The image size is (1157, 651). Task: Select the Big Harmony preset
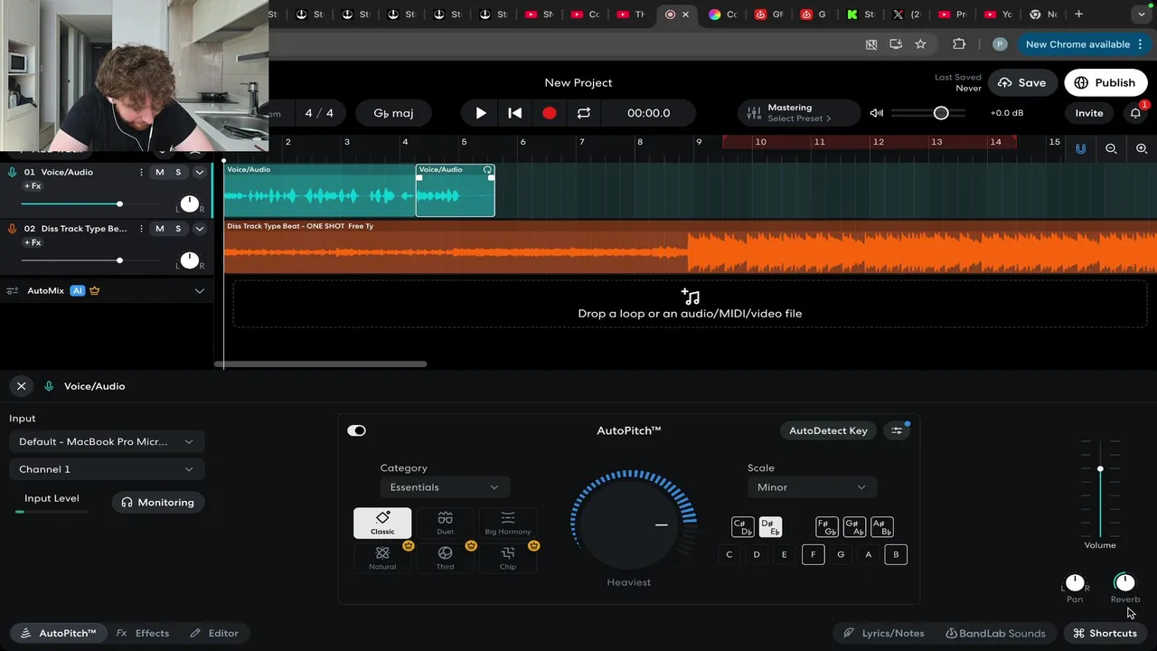coord(508,523)
